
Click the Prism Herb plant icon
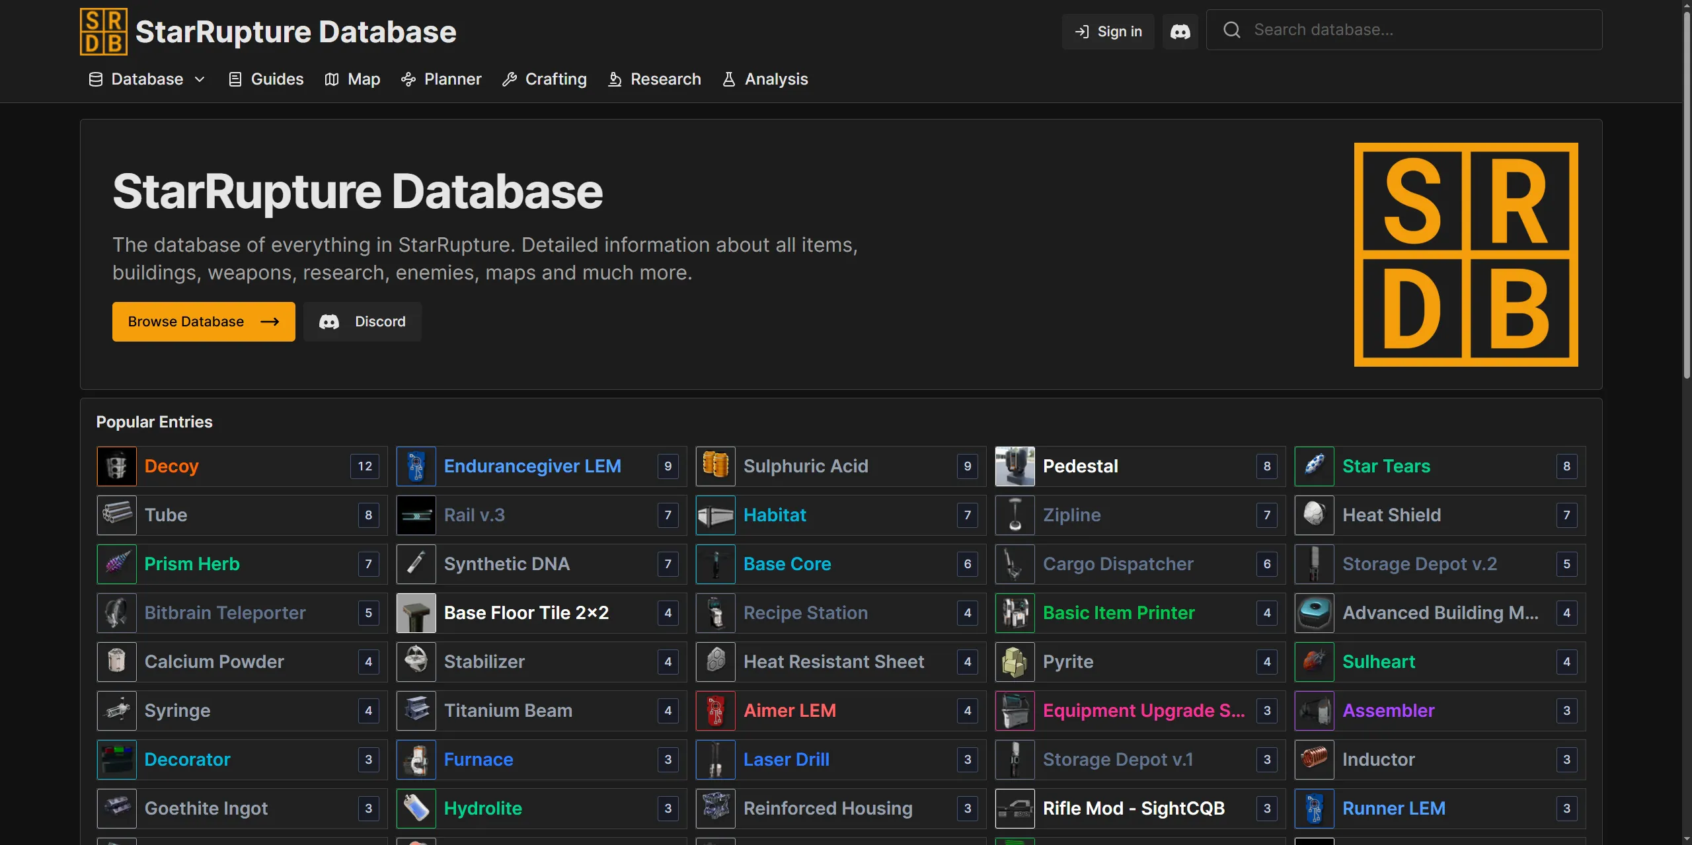[117, 564]
